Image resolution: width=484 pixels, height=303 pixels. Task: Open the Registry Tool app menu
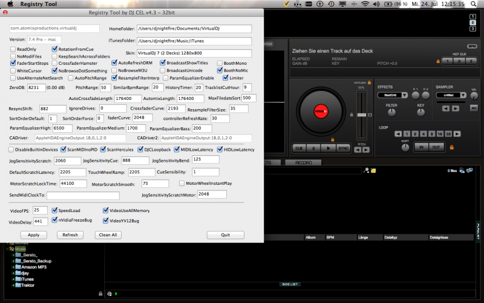coord(38,4)
